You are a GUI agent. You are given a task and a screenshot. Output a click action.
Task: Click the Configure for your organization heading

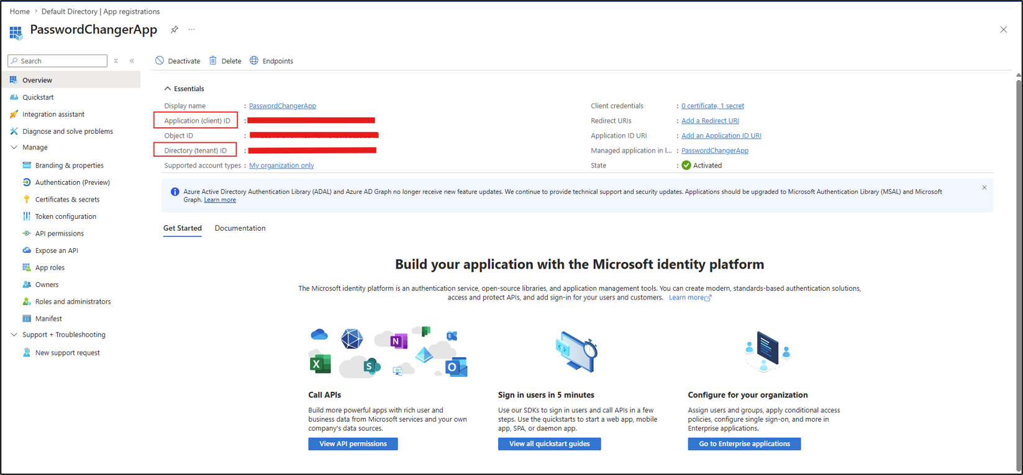point(748,395)
